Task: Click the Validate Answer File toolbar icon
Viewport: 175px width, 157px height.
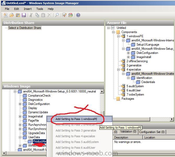Action: click(65, 15)
